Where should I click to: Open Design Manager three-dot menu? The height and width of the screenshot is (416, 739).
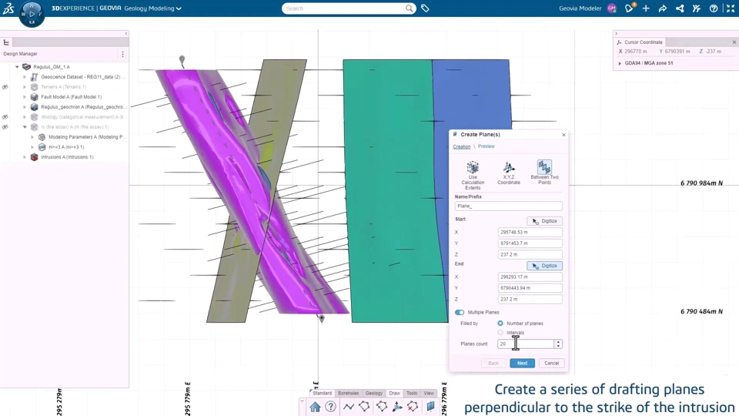click(x=122, y=54)
